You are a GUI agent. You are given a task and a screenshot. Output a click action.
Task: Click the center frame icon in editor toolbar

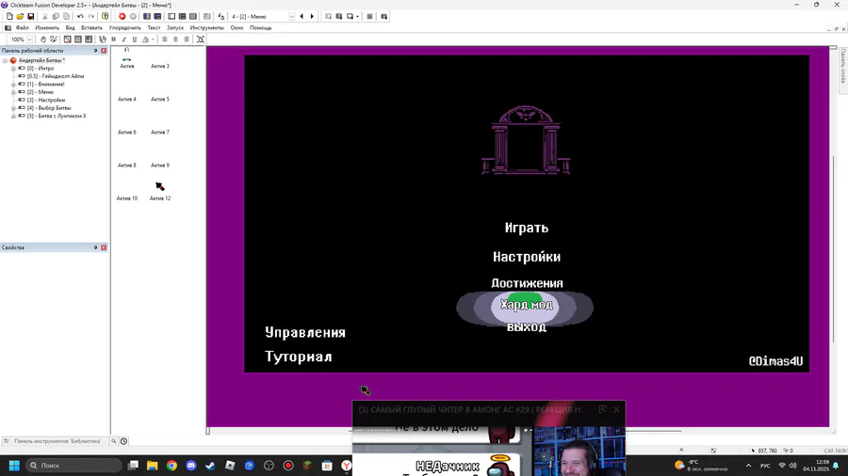click(x=200, y=40)
